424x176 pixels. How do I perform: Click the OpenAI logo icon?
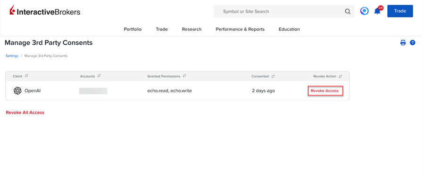pos(17,91)
